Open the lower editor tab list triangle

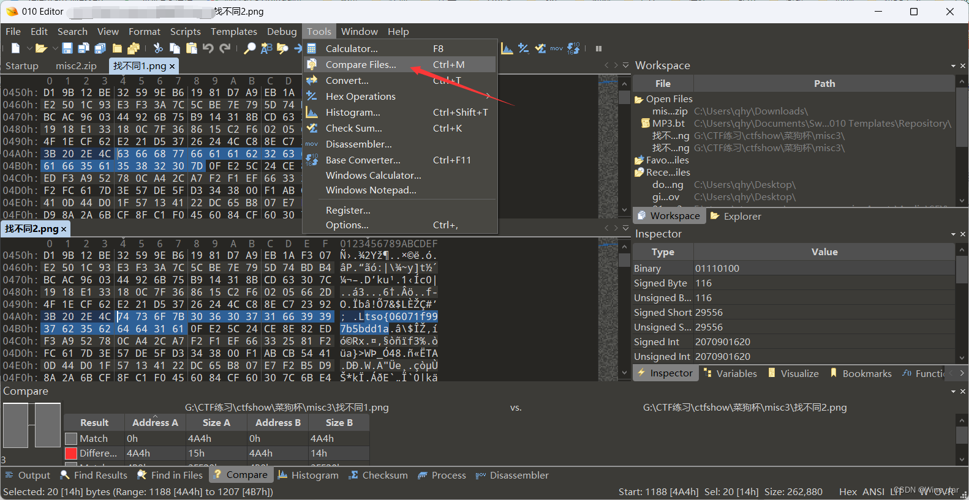tap(625, 228)
